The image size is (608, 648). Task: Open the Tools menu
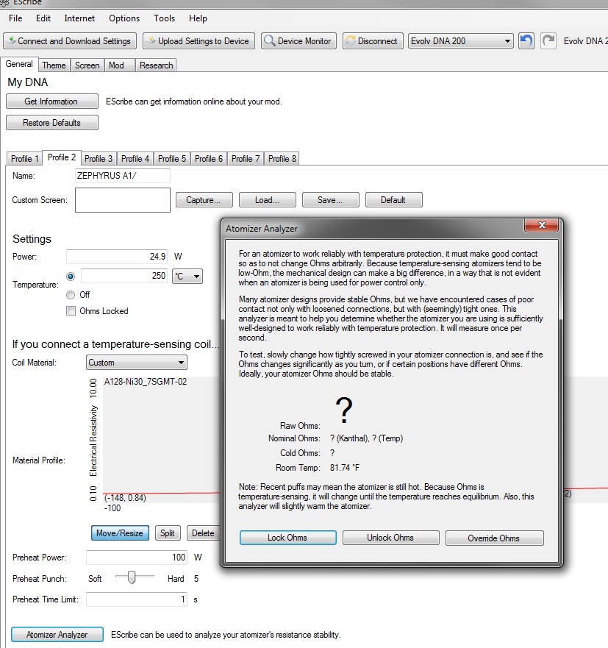[164, 18]
